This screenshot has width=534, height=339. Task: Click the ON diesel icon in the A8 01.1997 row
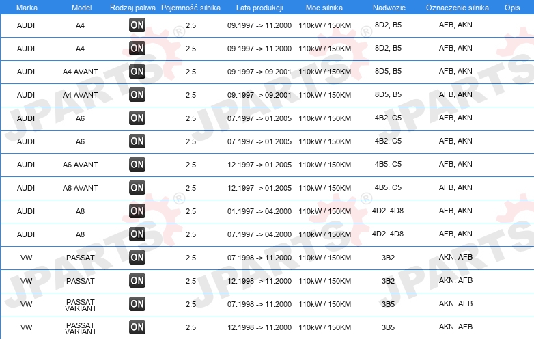point(137,211)
